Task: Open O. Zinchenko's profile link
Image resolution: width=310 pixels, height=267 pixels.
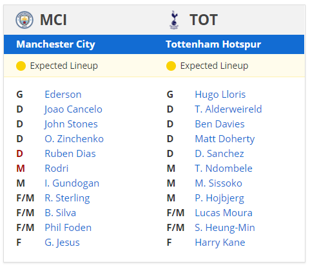Action: coord(74,139)
